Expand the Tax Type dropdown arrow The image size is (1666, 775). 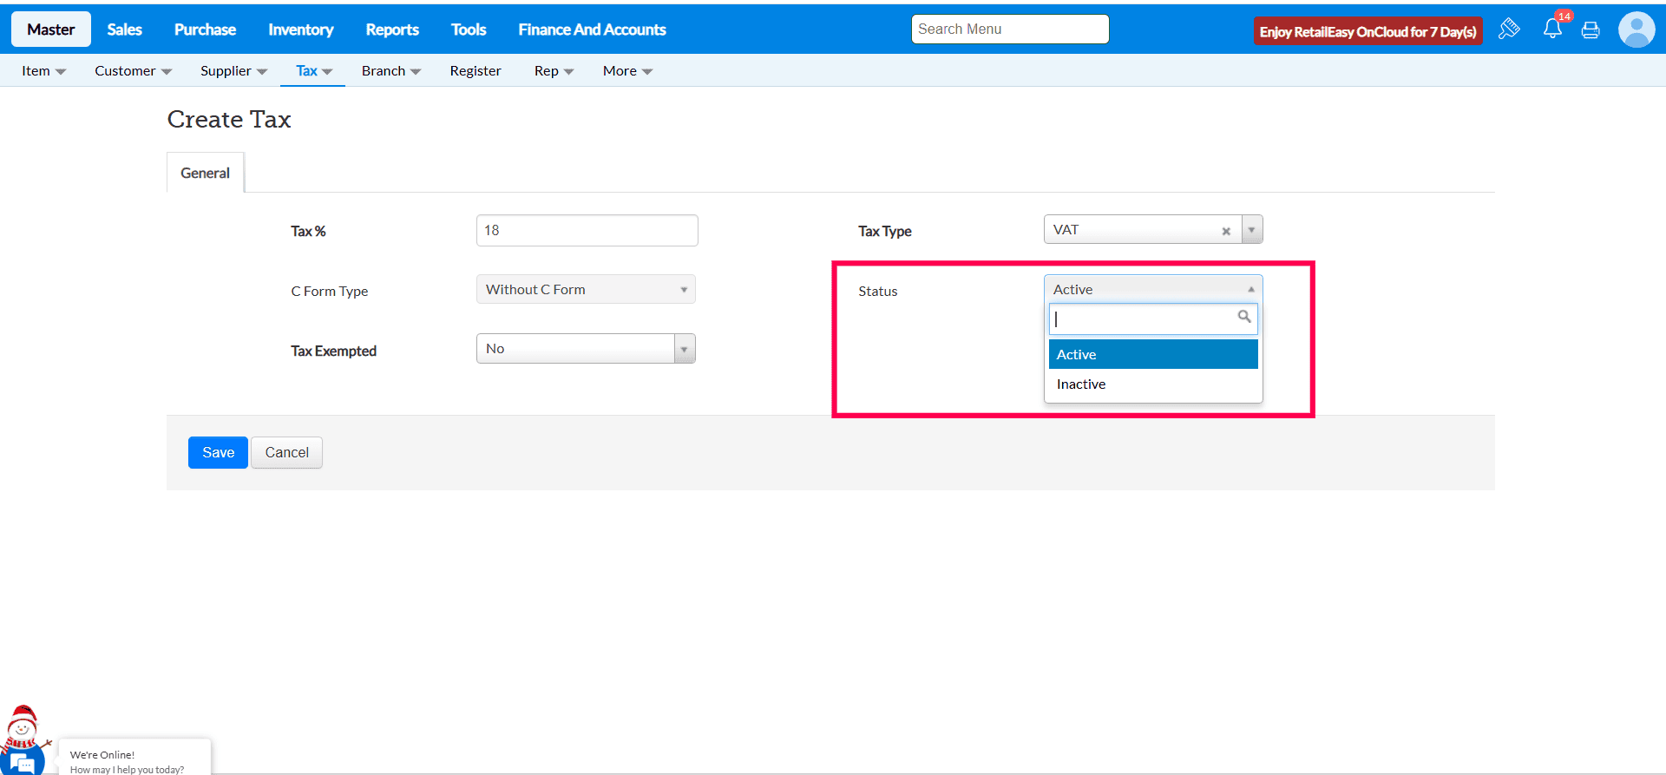(x=1251, y=230)
